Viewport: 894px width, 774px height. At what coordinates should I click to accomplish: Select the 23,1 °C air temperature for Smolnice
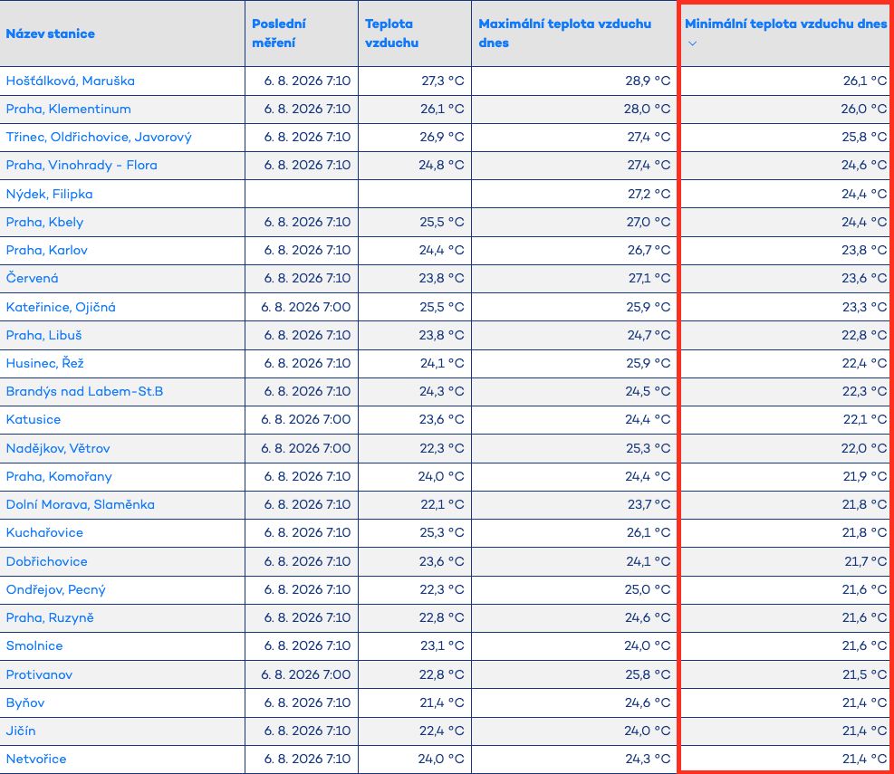point(442,645)
